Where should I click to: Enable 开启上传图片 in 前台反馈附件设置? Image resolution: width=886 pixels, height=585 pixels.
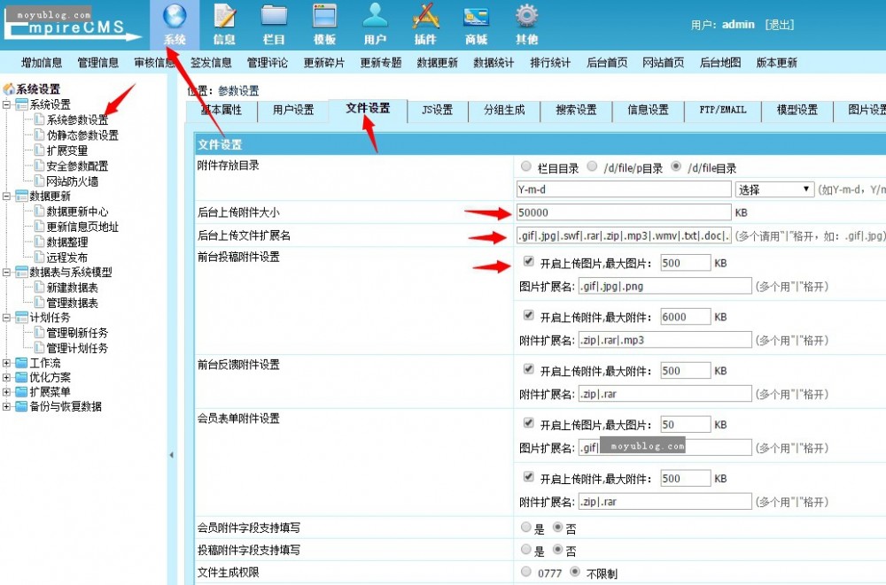527,370
